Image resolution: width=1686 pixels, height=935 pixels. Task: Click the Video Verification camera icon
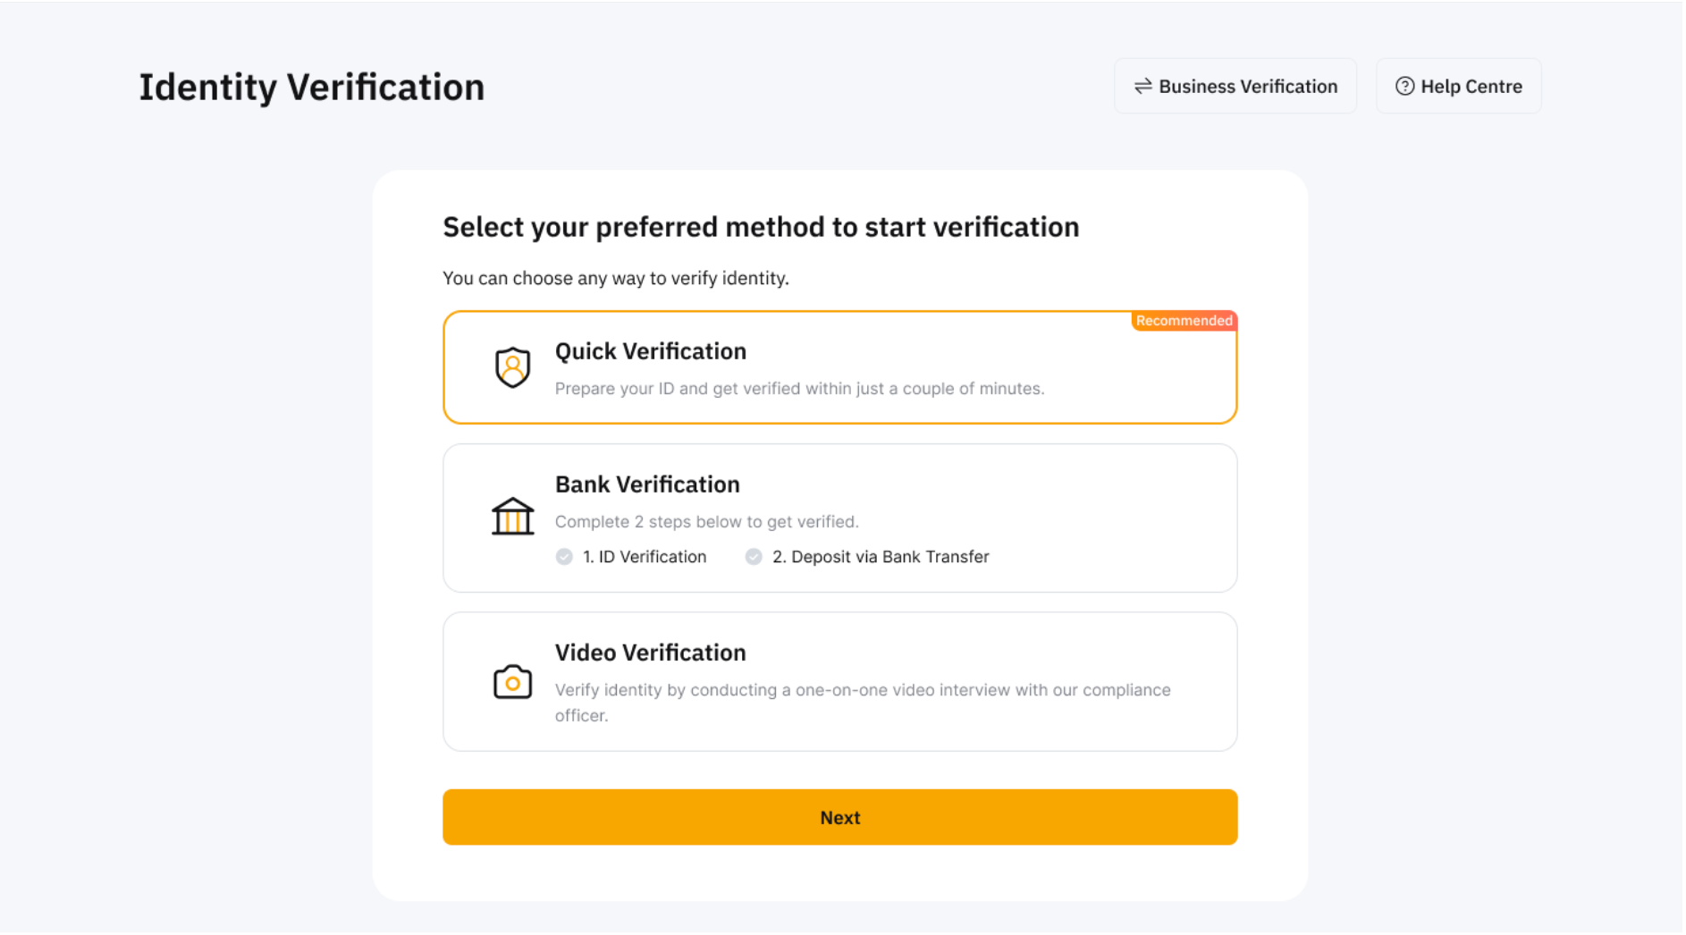coord(512,682)
